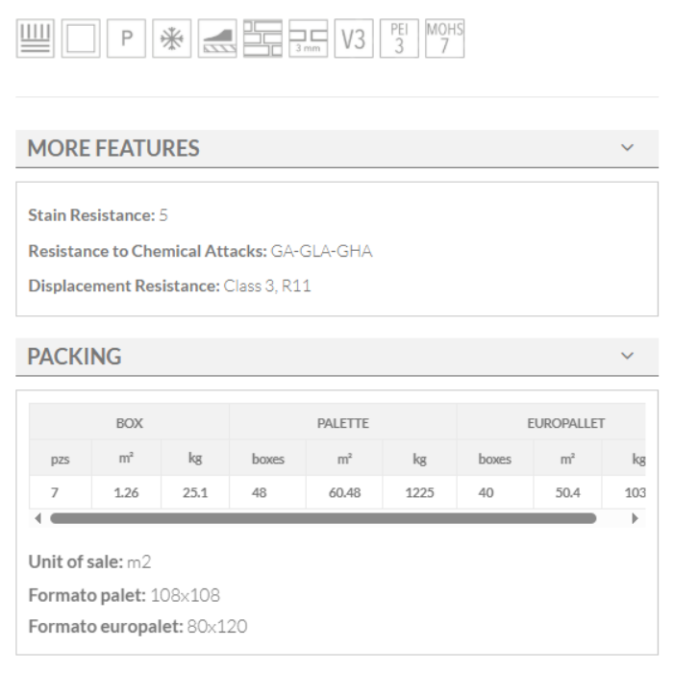The image size is (673, 673).
Task: Click the brick laying pattern icon
Action: tap(262, 39)
